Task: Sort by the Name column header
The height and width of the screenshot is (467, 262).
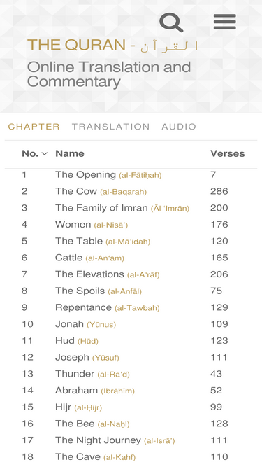Action: pos(70,153)
